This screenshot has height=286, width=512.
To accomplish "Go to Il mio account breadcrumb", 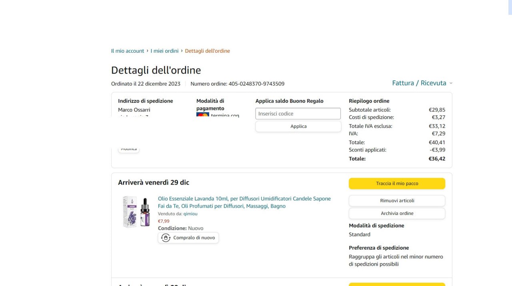I will coord(128,51).
